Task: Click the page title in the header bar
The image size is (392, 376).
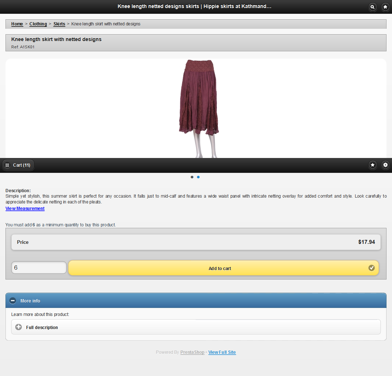Action: click(195, 6)
